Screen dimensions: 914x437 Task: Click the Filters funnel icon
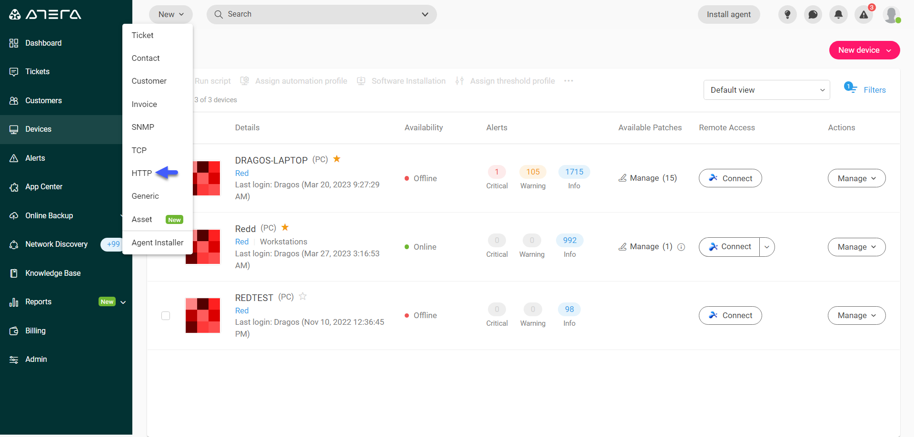[x=850, y=88]
